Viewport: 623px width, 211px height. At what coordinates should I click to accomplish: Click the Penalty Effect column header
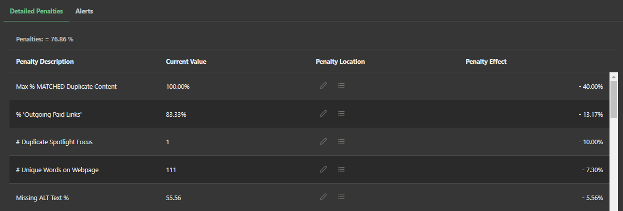[486, 62]
